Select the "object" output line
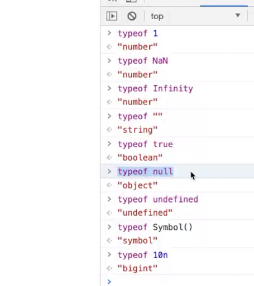 [138, 185]
